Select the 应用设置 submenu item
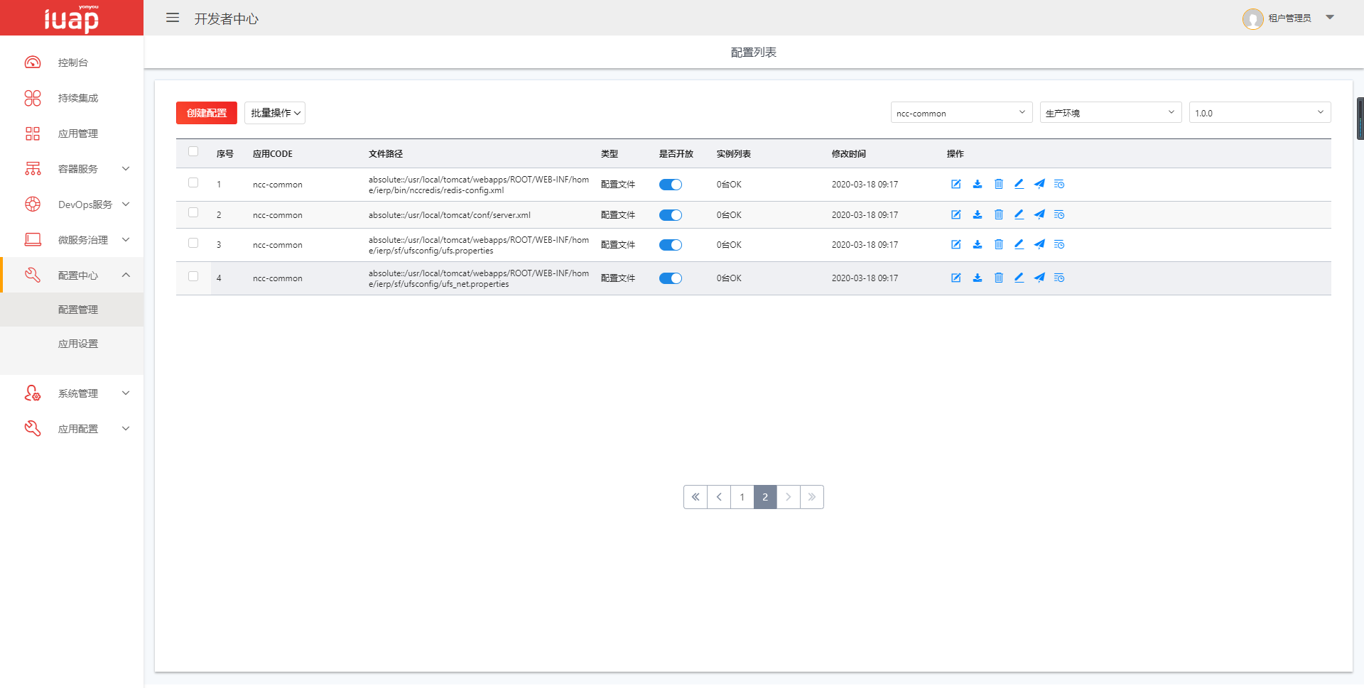The height and width of the screenshot is (688, 1364). 72,344
